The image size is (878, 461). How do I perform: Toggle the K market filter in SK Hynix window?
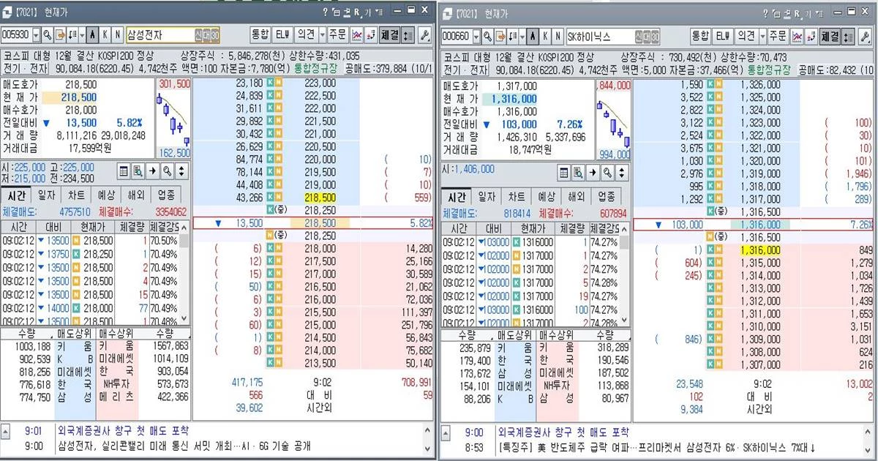point(544,36)
